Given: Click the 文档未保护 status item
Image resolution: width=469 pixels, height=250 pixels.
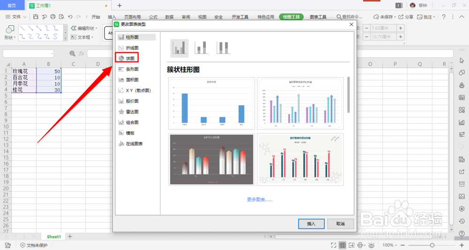Looking at the screenshot, I should pos(34,245).
